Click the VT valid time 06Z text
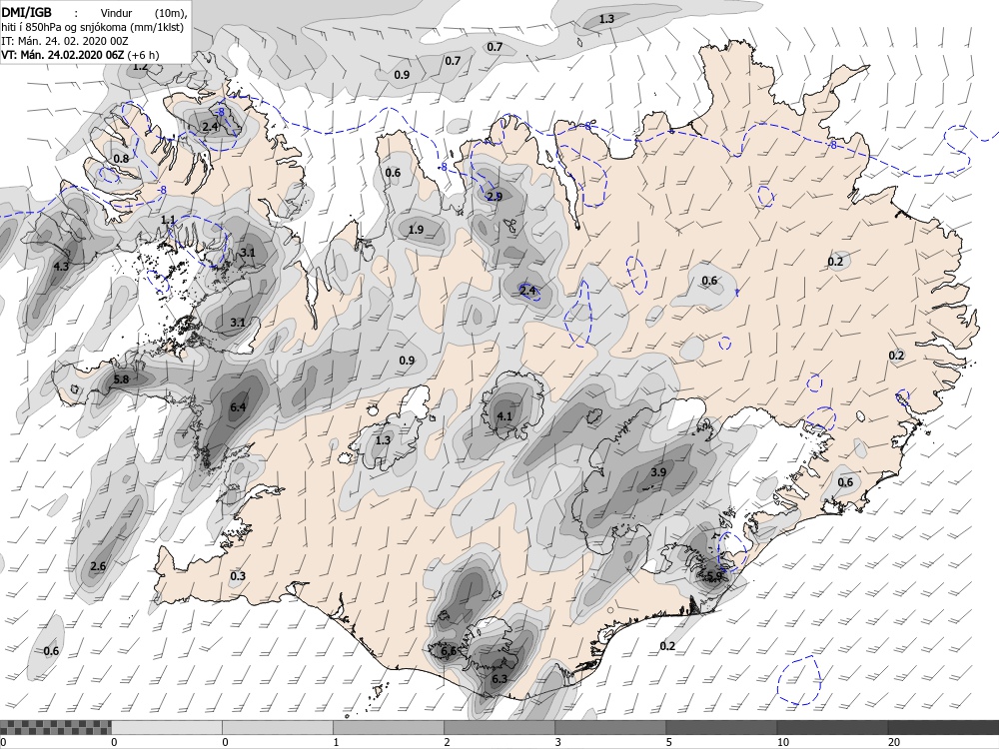Screen dimensions: 999x749 click(x=64, y=55)
